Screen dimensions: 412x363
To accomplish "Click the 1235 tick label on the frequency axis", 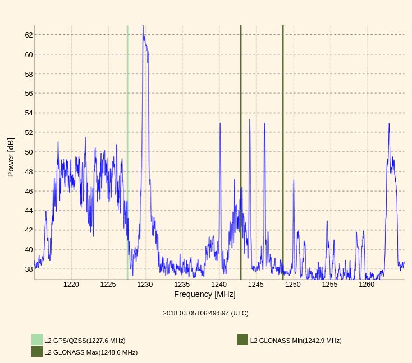I will pyautogui.click(x=182, y=284).
